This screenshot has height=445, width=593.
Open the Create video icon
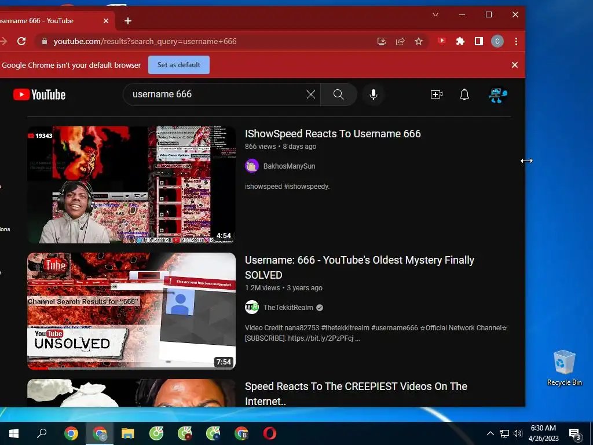(x=437, y=94)
